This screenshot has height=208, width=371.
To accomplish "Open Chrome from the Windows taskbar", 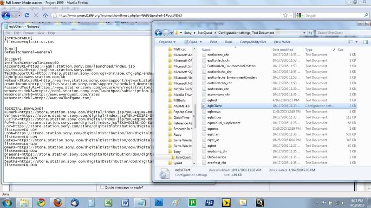I will pos(40,202).
